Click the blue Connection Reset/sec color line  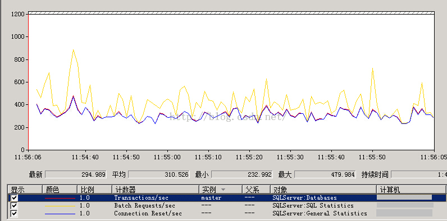[x=60, y=214]
